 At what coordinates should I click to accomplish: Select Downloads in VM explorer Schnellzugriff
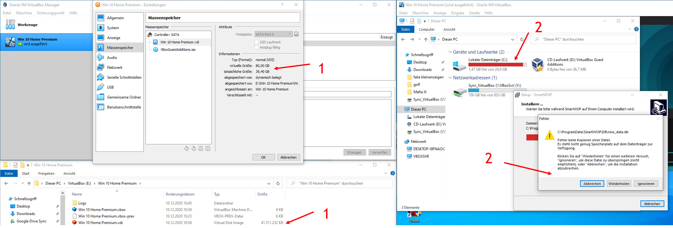pyautogui.click(x=422, y=70)
